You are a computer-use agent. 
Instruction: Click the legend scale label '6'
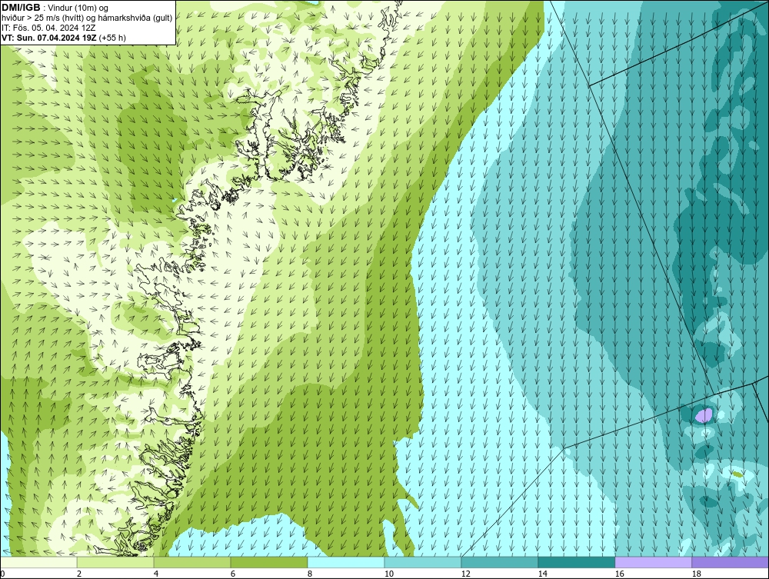pyautogui.click(x=233, y=574)
